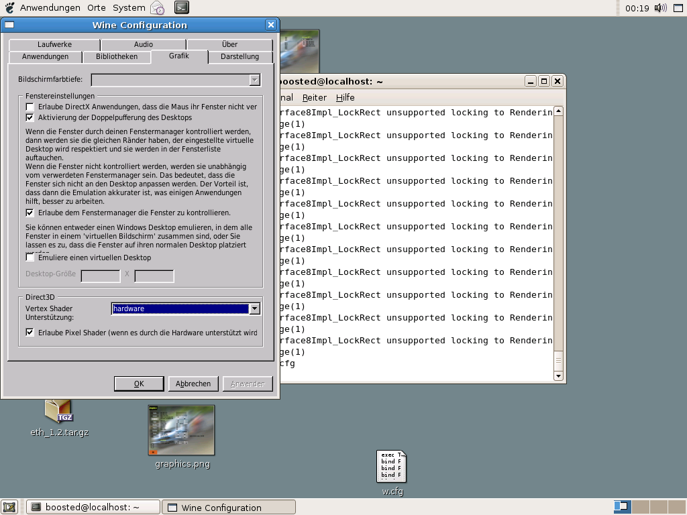Toggle Erlaube dem Fenstermanager die Fenster kontrollieren
This screenshot has height=515, width=687.
30,213
